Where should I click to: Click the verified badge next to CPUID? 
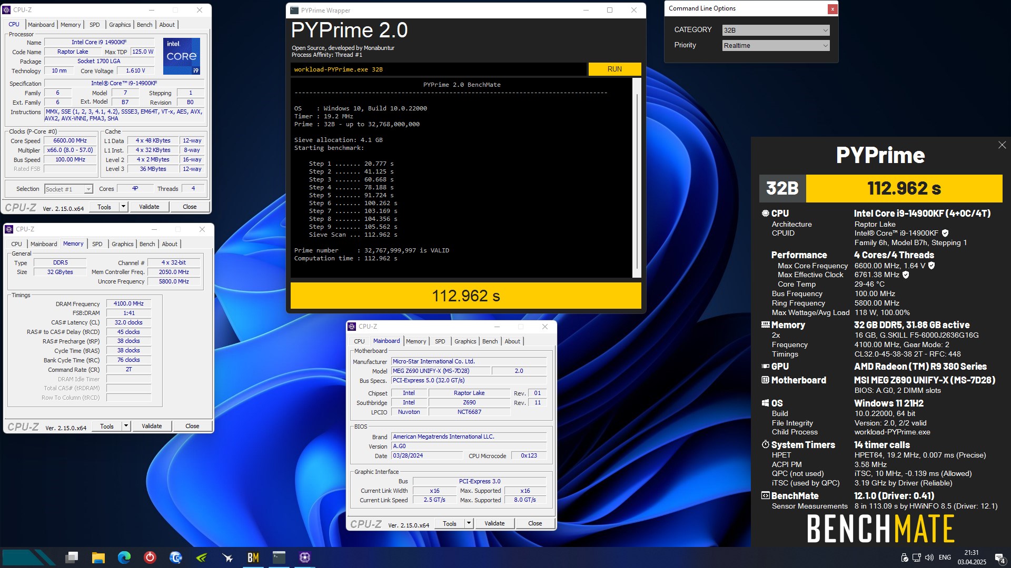point(945,233)
